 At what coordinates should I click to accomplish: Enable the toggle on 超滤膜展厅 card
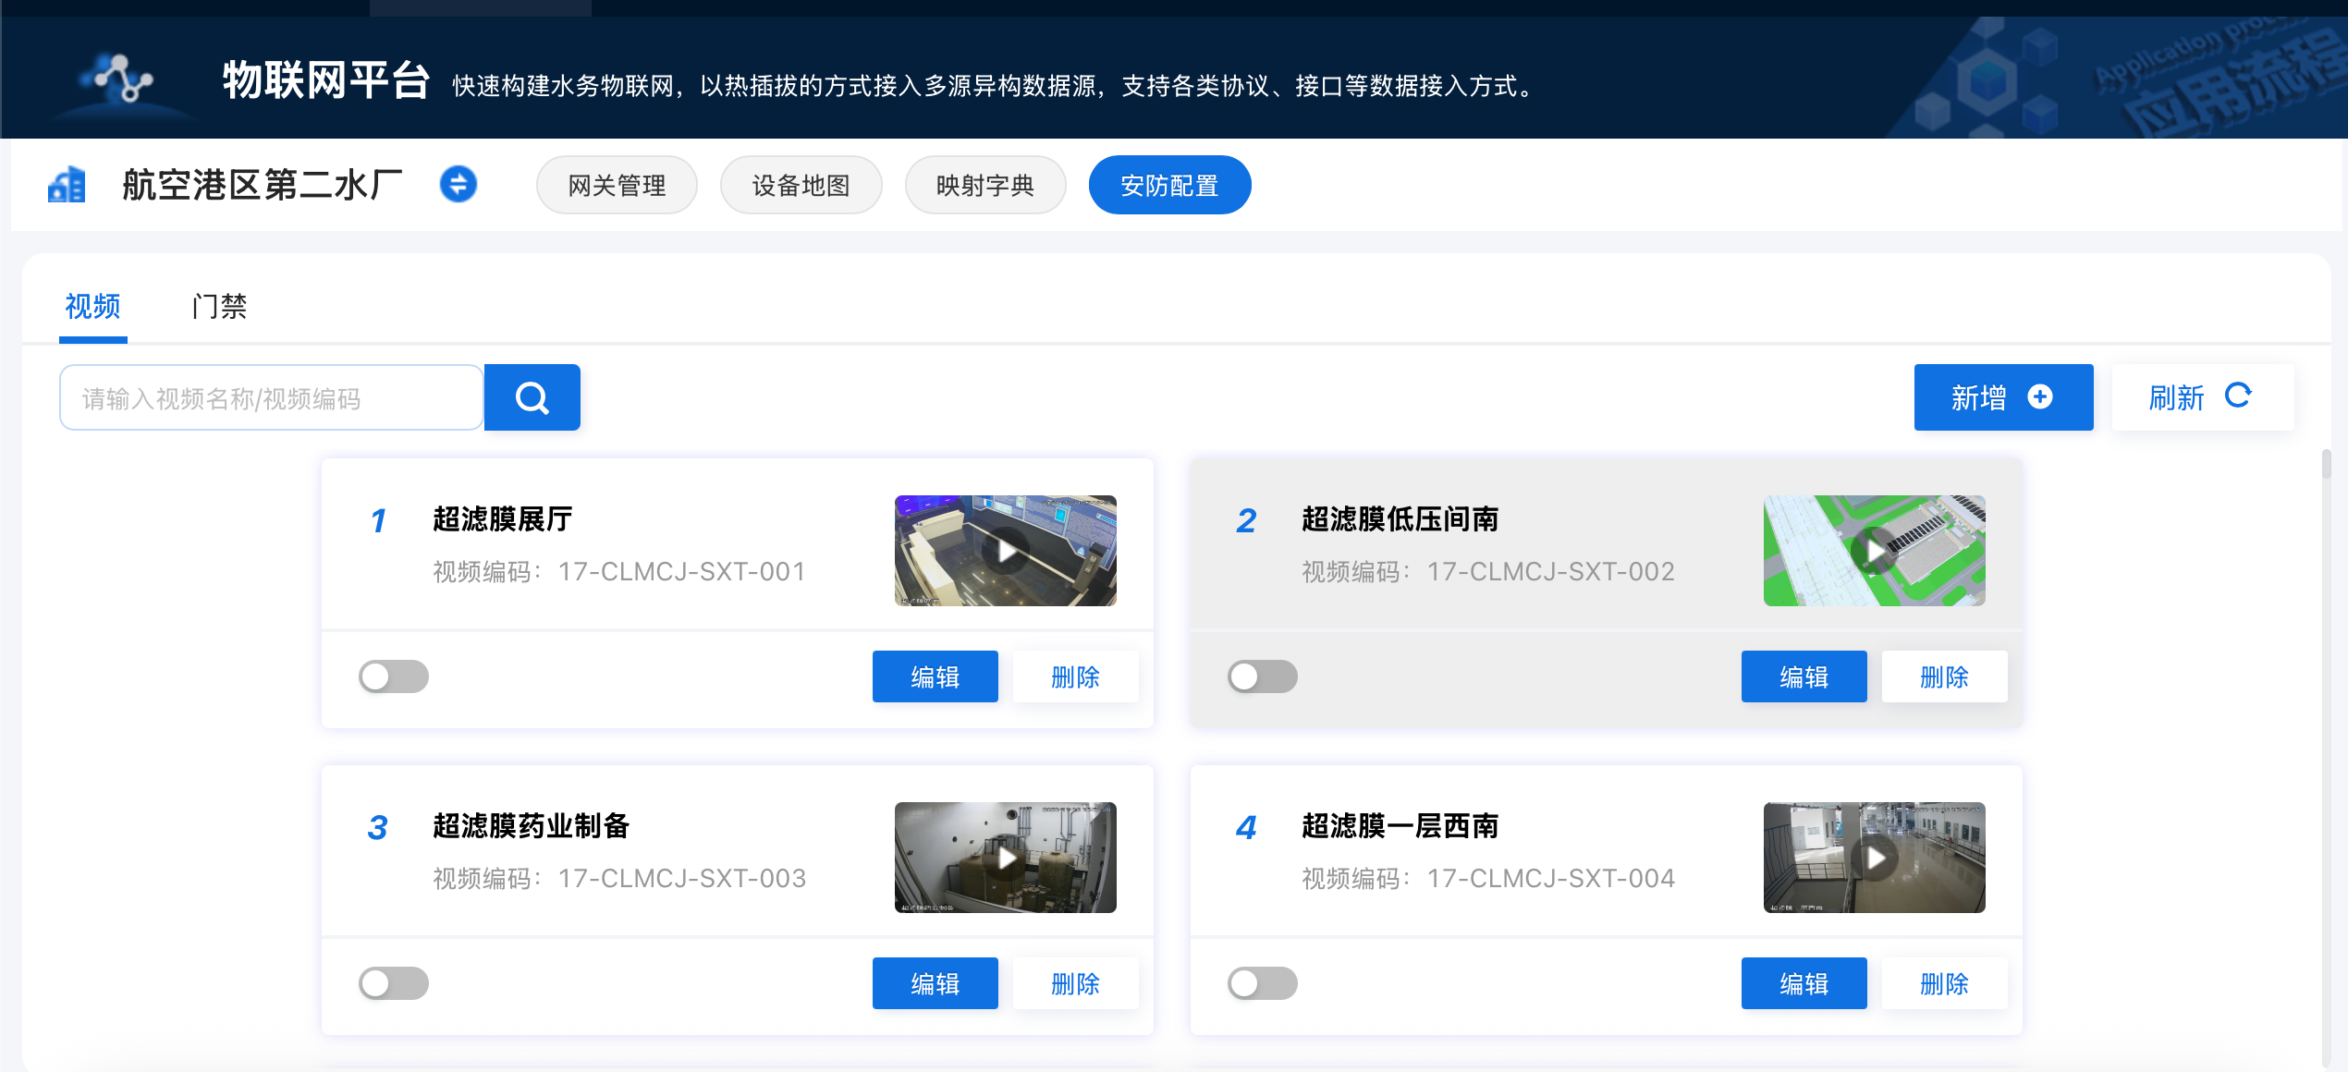click(x=392, y=676)
